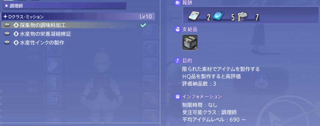This screenshot has width=320, height=126.
Task: Select mission 採集物の調味料加工
Action: [x=78, y=25]
